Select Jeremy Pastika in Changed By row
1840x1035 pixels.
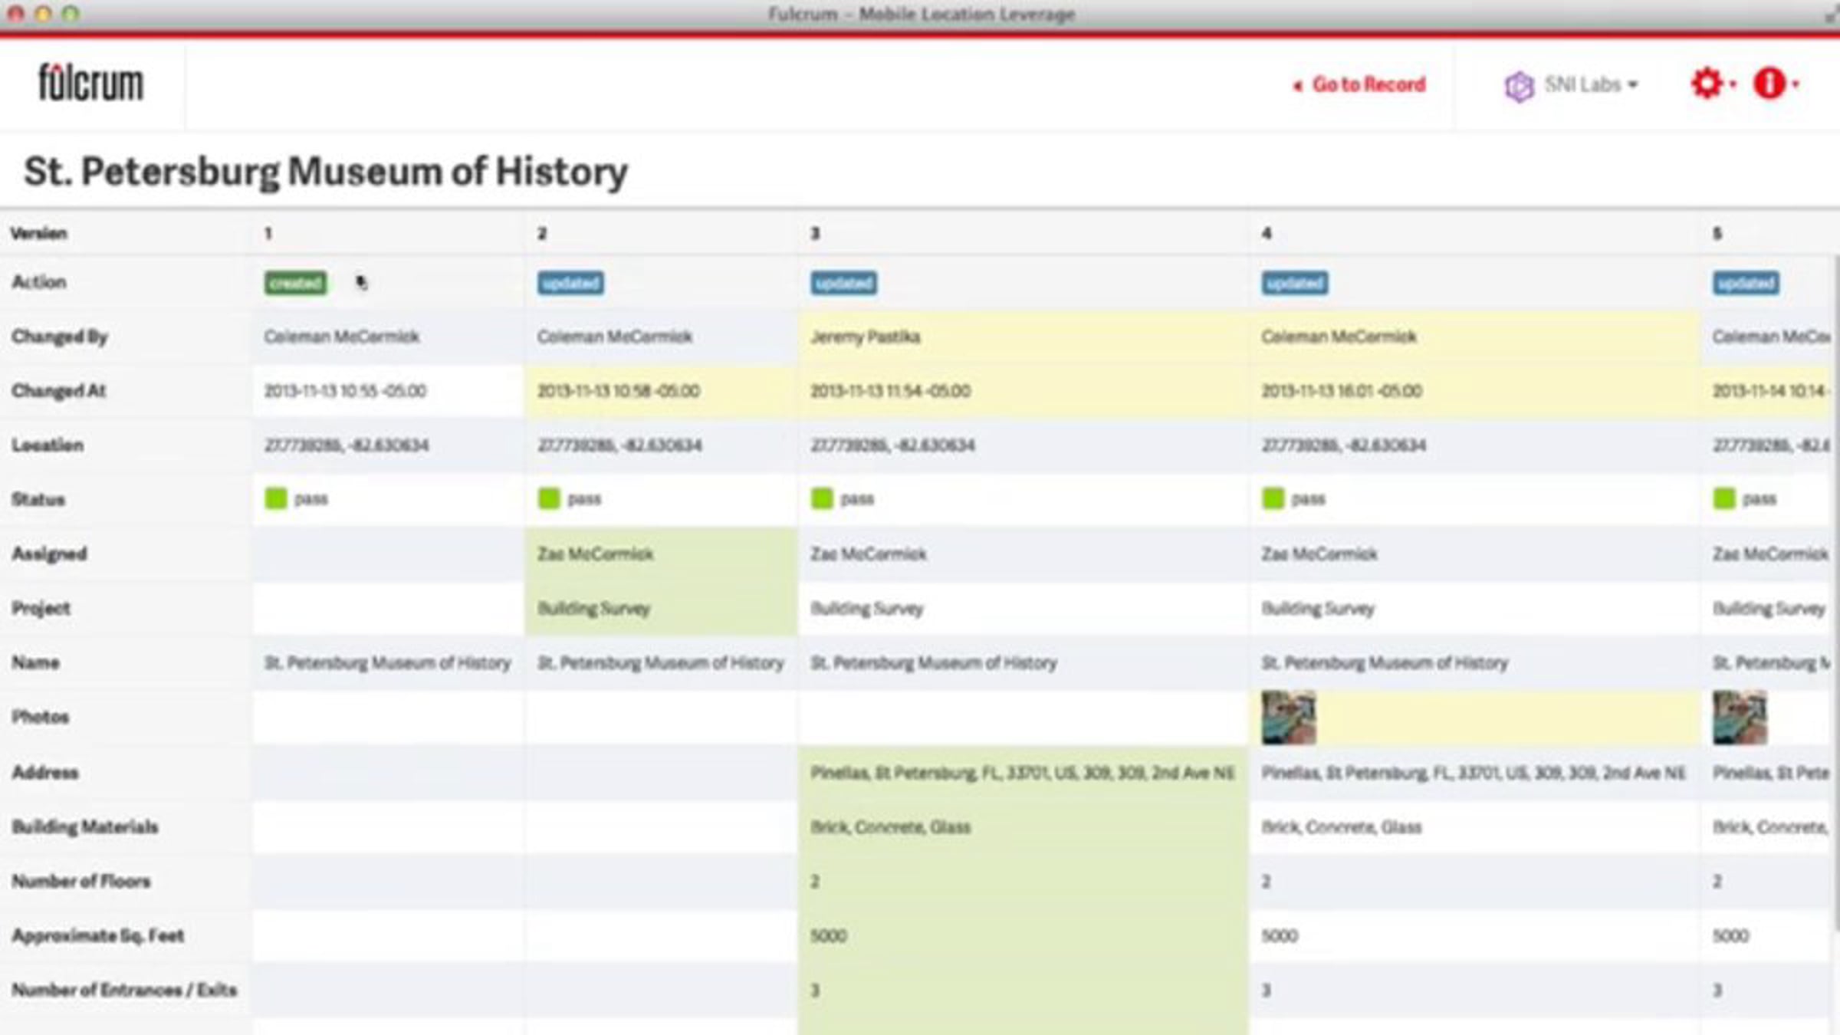[x=865, y=337]
